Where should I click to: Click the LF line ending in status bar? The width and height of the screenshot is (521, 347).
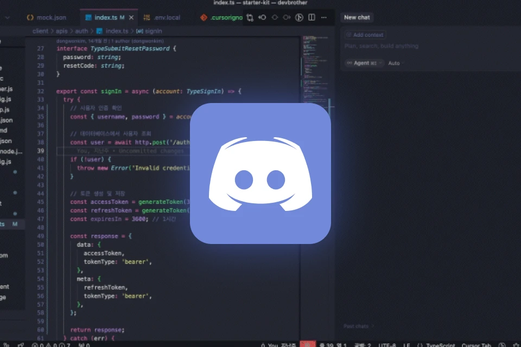coord(406,345)
